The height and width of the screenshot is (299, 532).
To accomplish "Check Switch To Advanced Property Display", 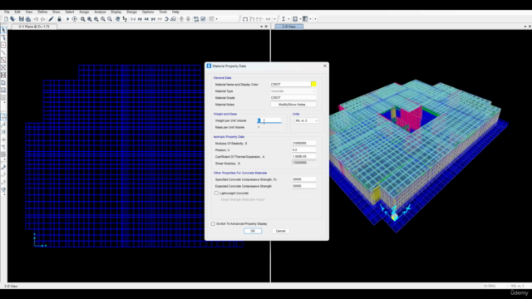I will (x=213, y=223).
